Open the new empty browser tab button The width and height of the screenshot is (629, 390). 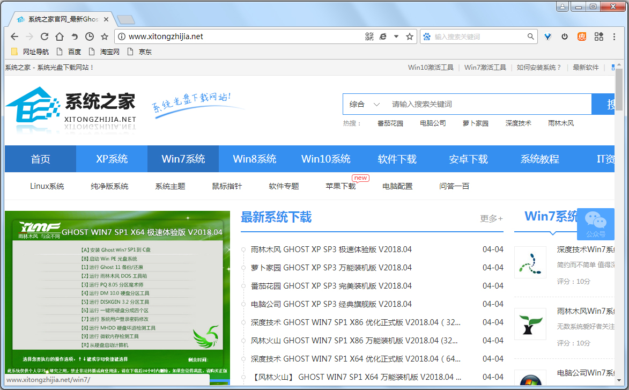pos(125,20)
